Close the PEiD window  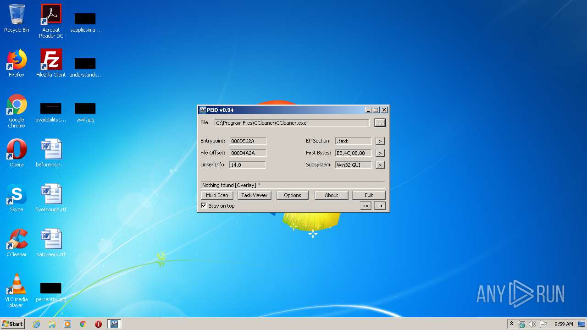pos(384,110)
